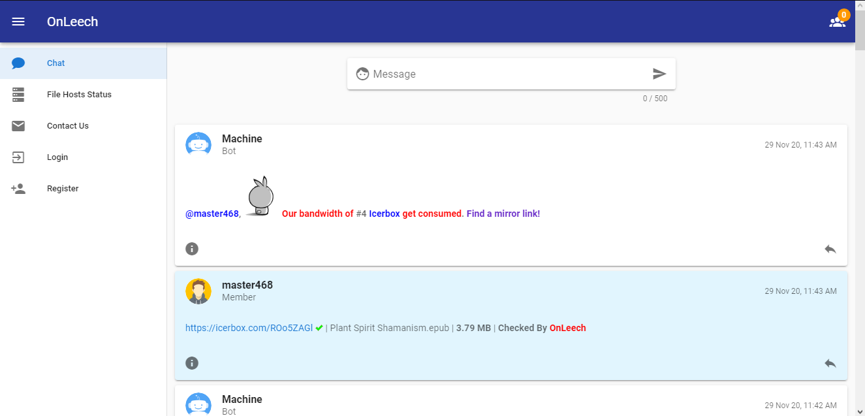Send message with paper plane icon
This screenshot has width=865, height=416.
coord(659,74)
